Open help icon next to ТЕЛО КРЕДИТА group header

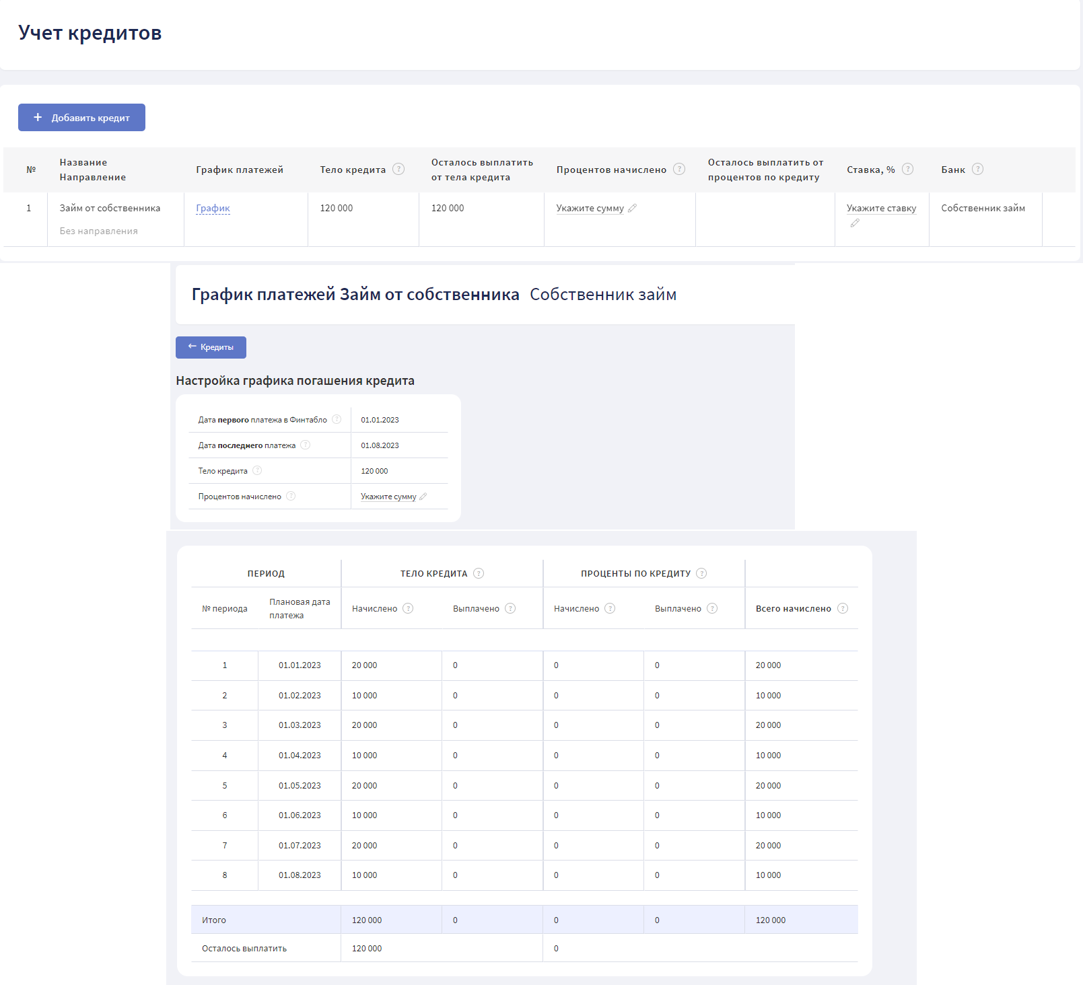[479, 573]
